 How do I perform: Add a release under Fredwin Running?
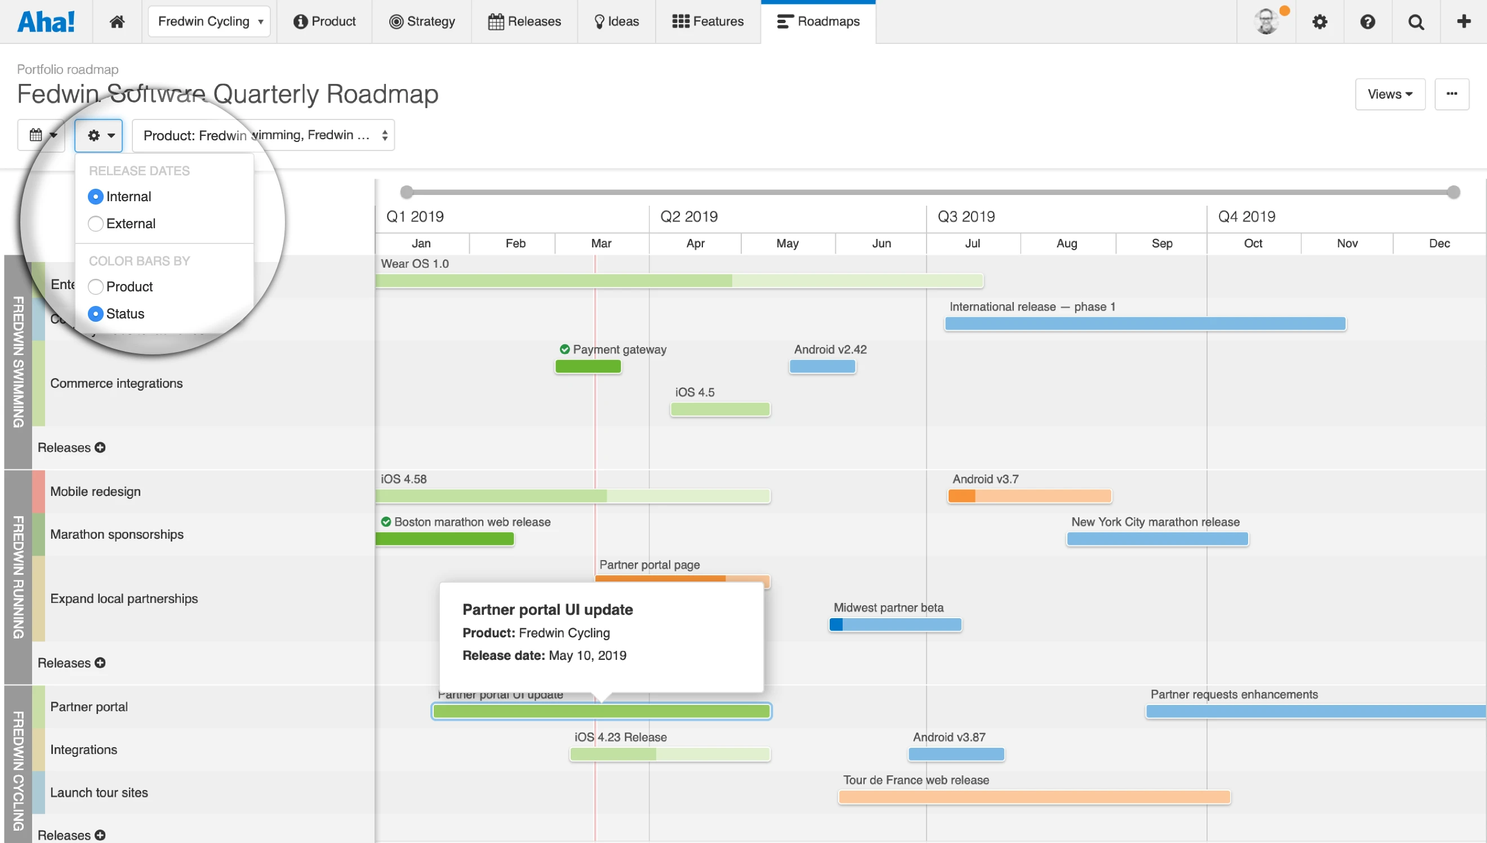click(100, 663)
